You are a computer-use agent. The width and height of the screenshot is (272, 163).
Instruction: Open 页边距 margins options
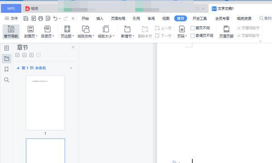pos(67,32)
